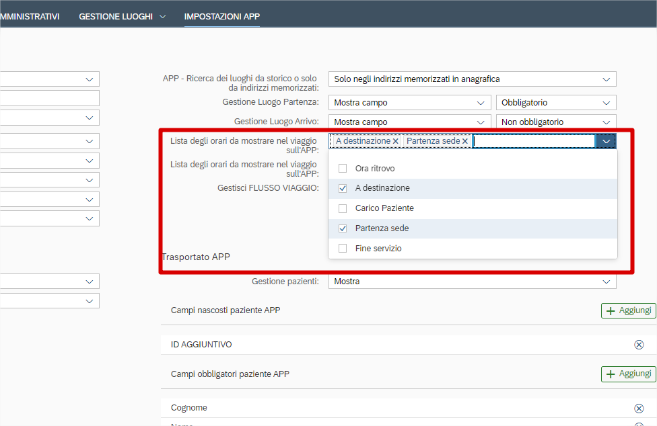657x426 pixels.
Task: Check the 'Carico Paziente' option
Action: pos(343,208)
